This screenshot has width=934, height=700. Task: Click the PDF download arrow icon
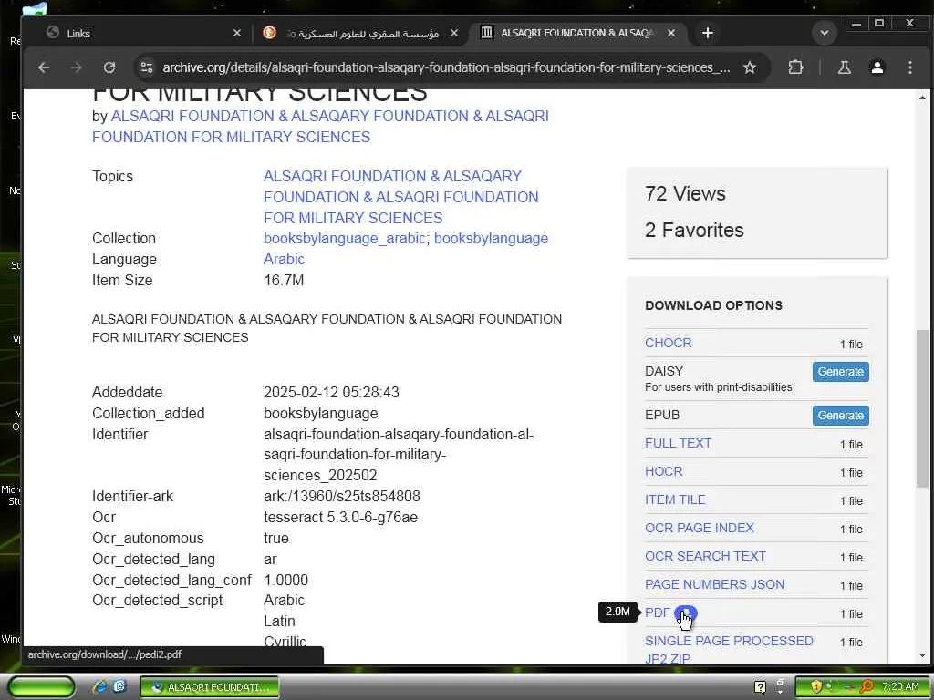coord(686,612)
